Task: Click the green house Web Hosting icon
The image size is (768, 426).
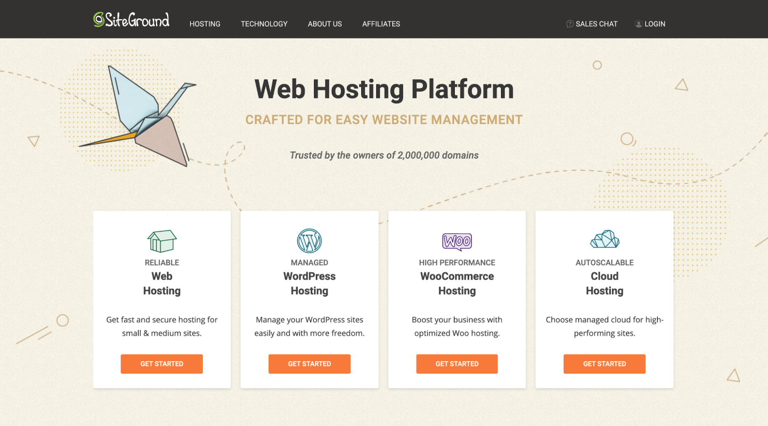Action: (162, 241)
